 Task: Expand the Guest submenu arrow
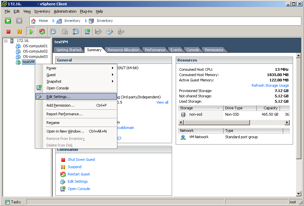[x=113, y=75]
